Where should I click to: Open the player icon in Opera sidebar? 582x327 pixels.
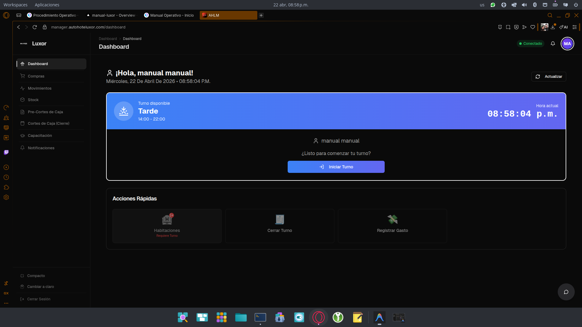pyautogui.click(x=6, y=167)
